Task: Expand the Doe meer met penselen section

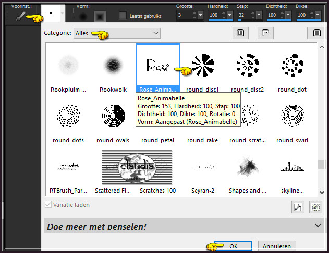Action: point(318,225)
